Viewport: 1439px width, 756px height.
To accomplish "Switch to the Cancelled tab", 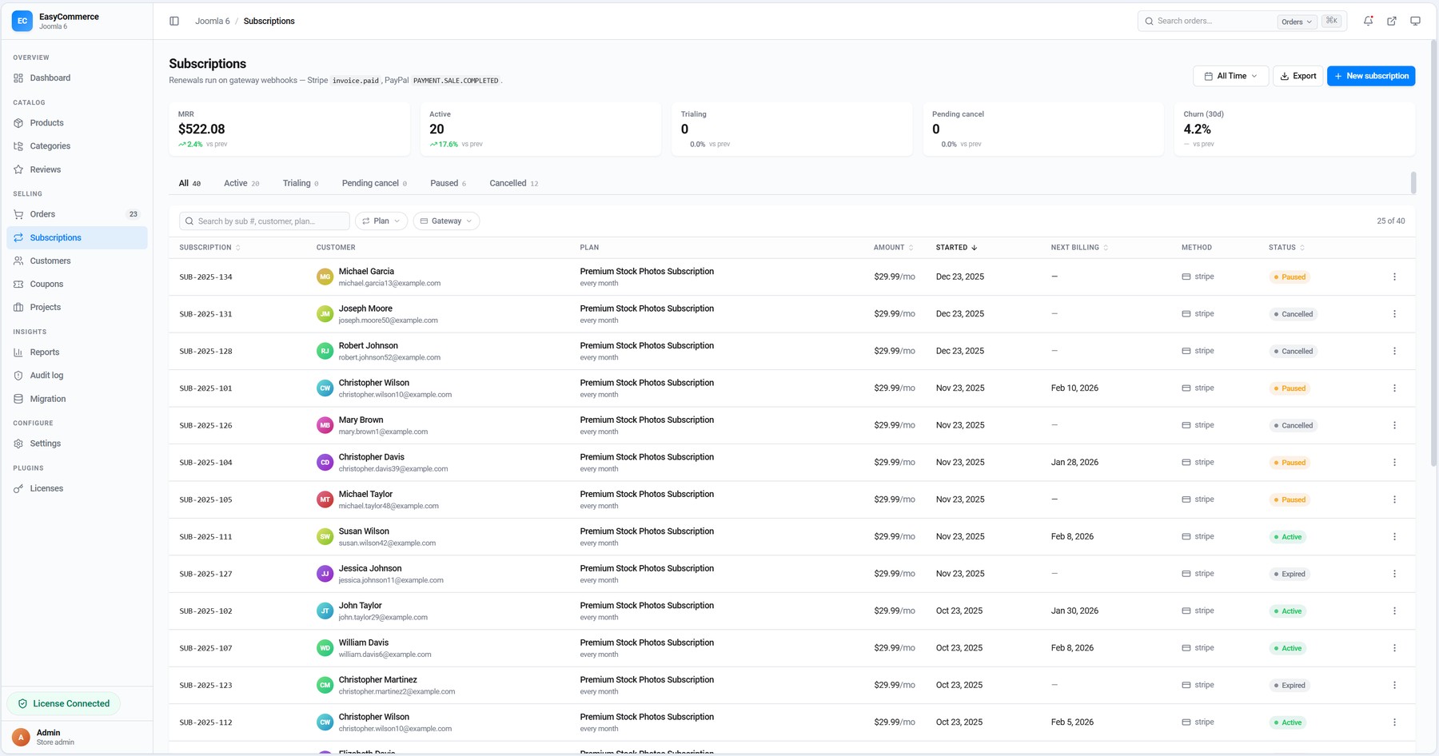I will [513, 183].
